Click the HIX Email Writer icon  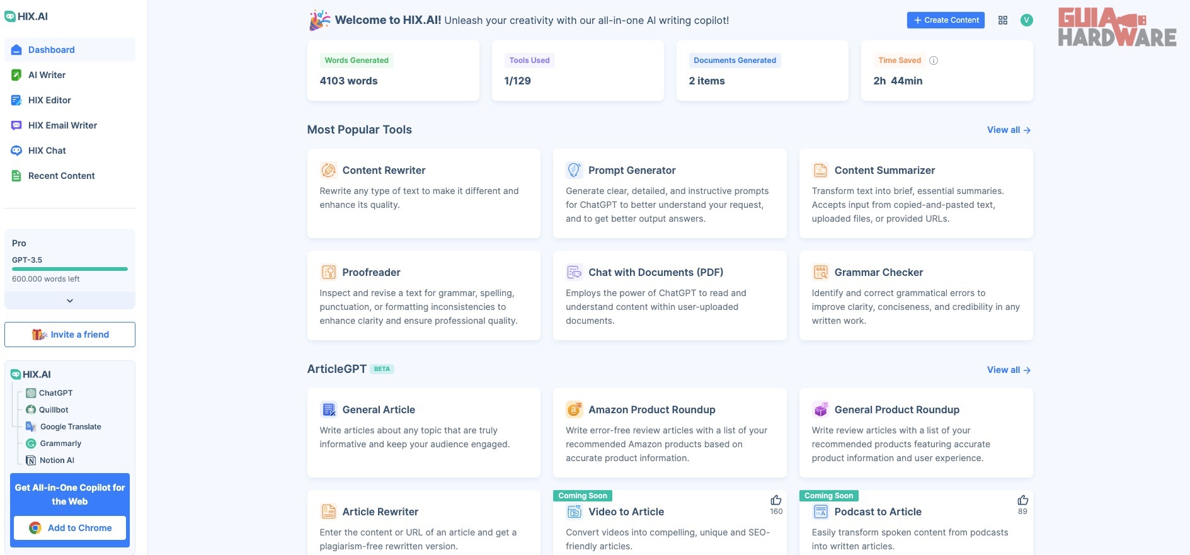click(x=16, y=125)
